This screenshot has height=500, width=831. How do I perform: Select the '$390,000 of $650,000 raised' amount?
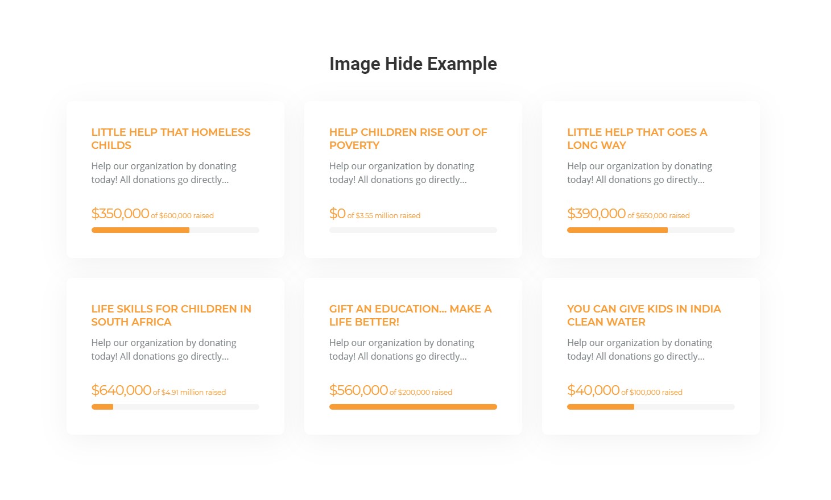point(628,214)
